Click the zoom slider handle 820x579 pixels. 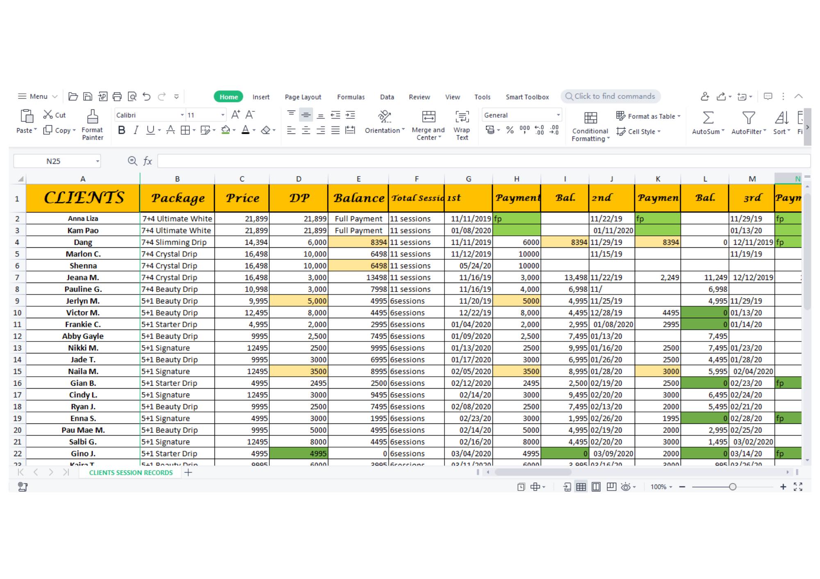pyautogui.click(x=732, y=487)
